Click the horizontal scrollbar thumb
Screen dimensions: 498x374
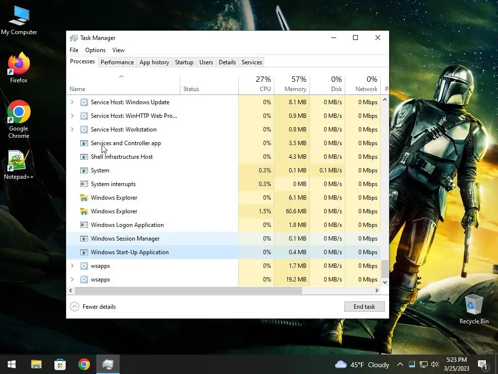click(188, 290)
